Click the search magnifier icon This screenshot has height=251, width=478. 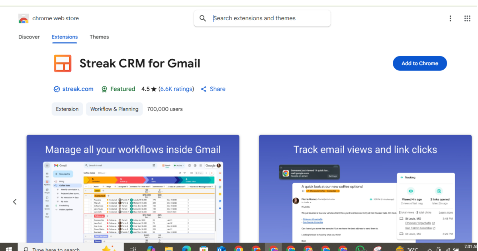(203, 18)
